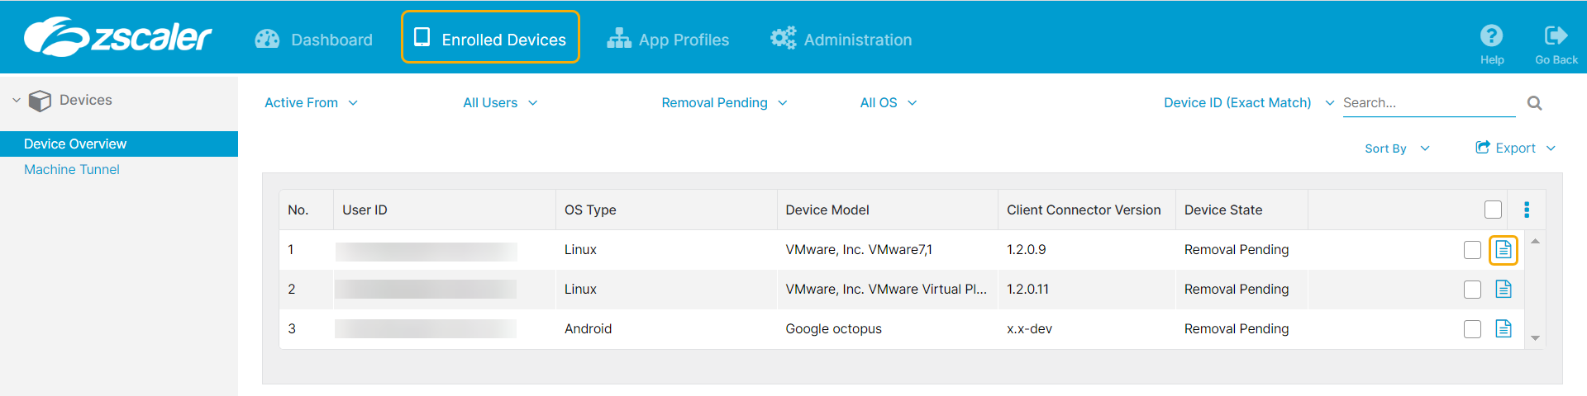This screenshot has height=396, width=1587.
Task: Open device details for row 2
Action: pyautogui.click(x=1503, y=289)
